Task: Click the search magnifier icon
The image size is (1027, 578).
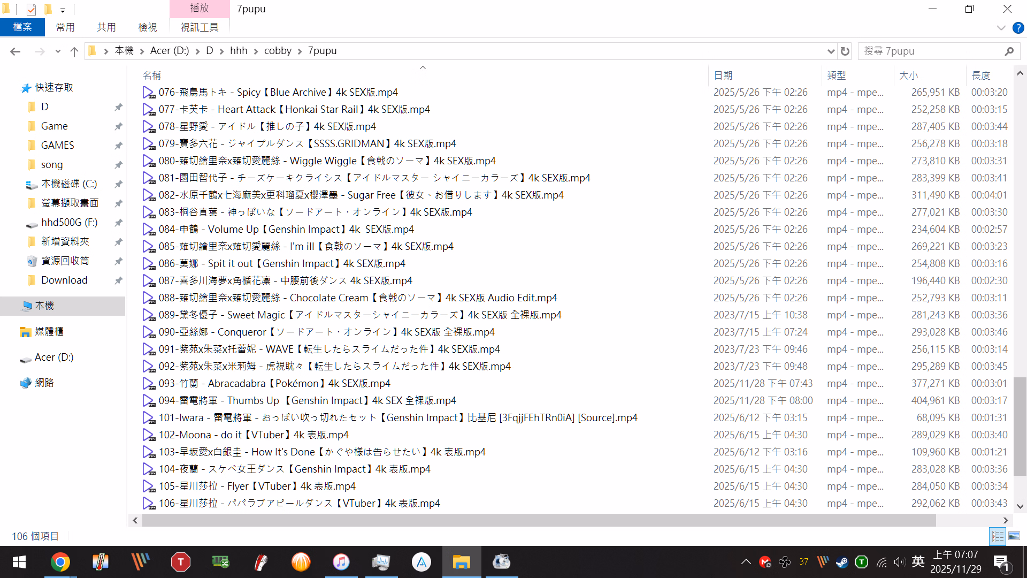Action: (1009, 51)
